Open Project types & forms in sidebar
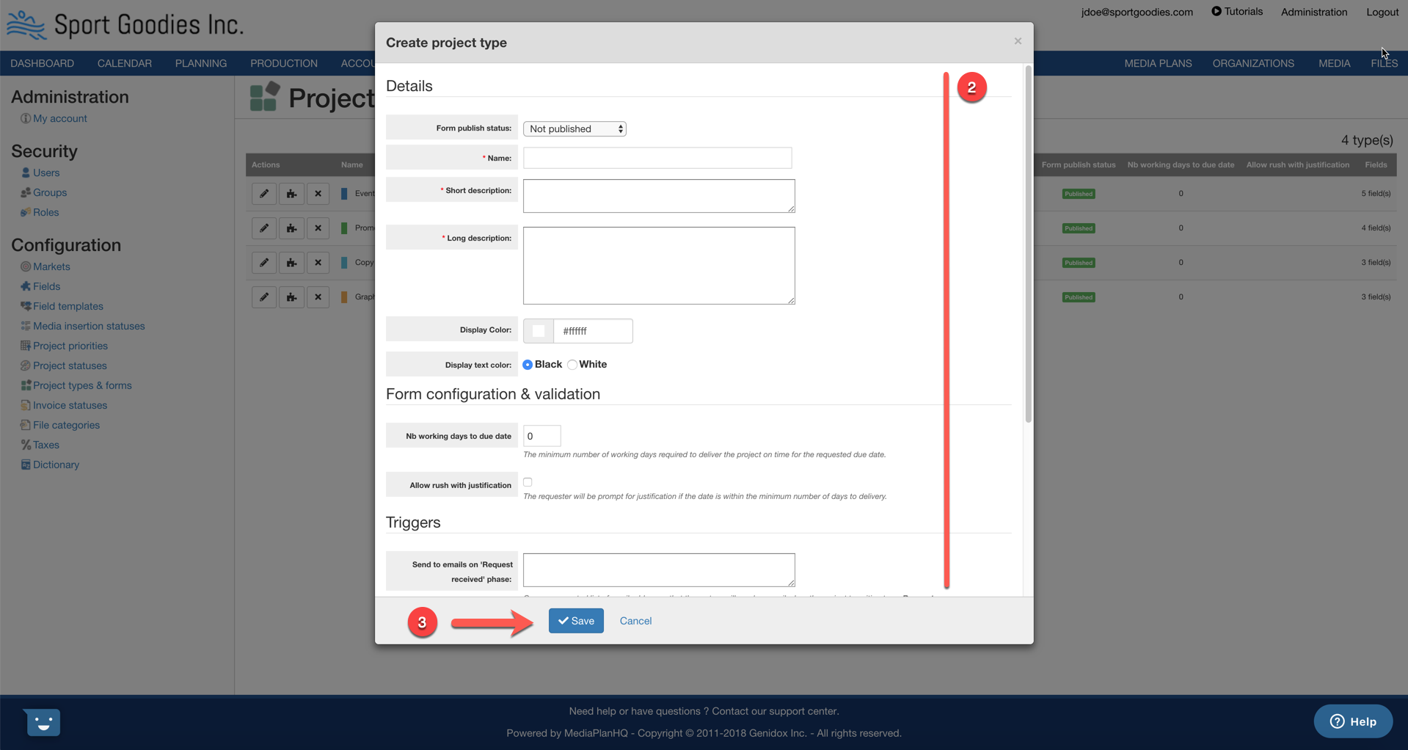Screen dimensions: 1408x750 pyautogui.click(x=82, y=385)
